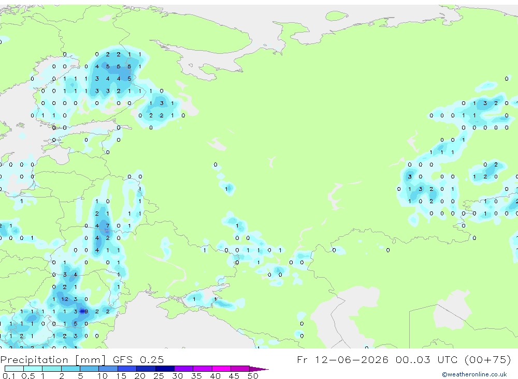Click the legend color box between 5 and 10

[90, 369]
